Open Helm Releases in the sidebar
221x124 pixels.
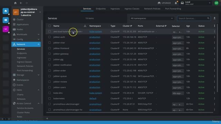click(21, 99)
